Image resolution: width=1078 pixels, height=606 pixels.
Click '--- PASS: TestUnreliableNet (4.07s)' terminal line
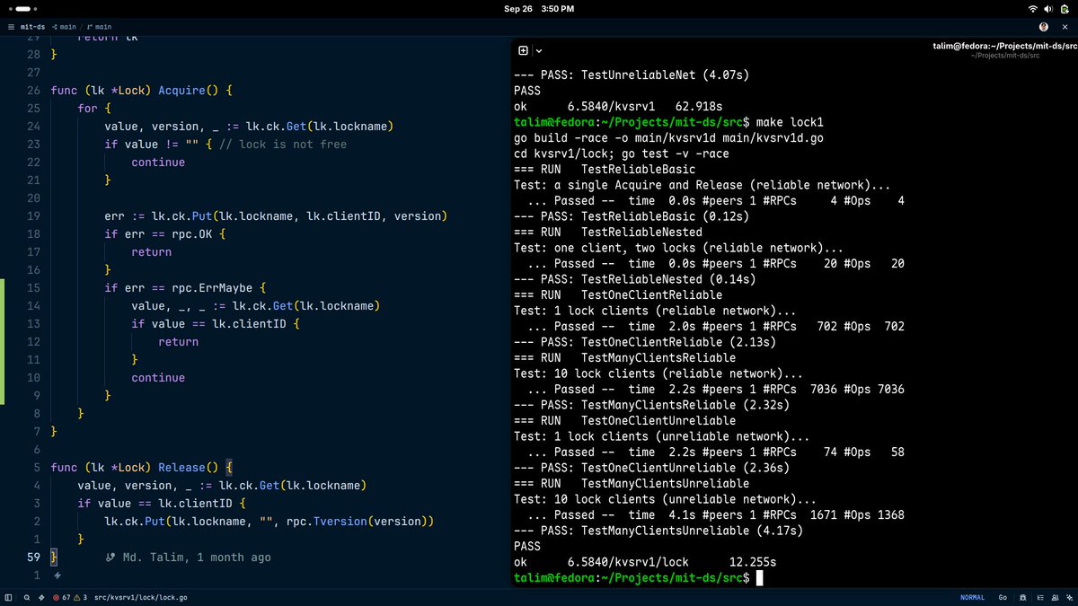click(x=633, y=75)
